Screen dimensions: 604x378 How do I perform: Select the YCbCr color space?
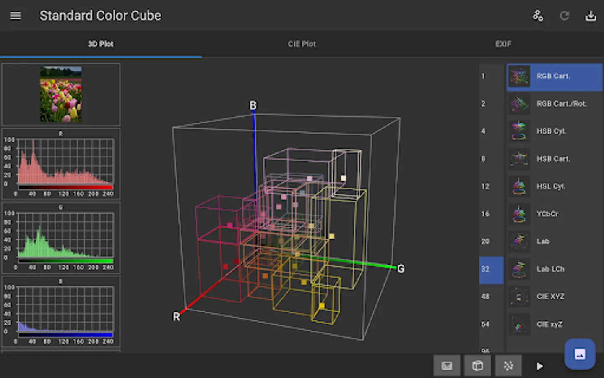coord(555,214)
